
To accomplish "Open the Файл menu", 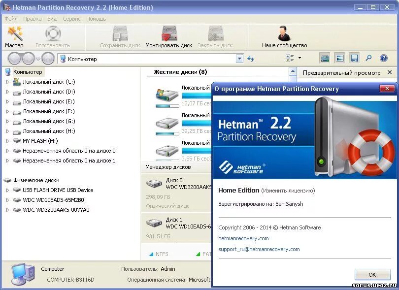I will (x=11, y=19).
